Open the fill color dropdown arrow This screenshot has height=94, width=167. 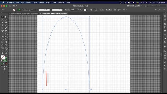(x=16, y=10)
